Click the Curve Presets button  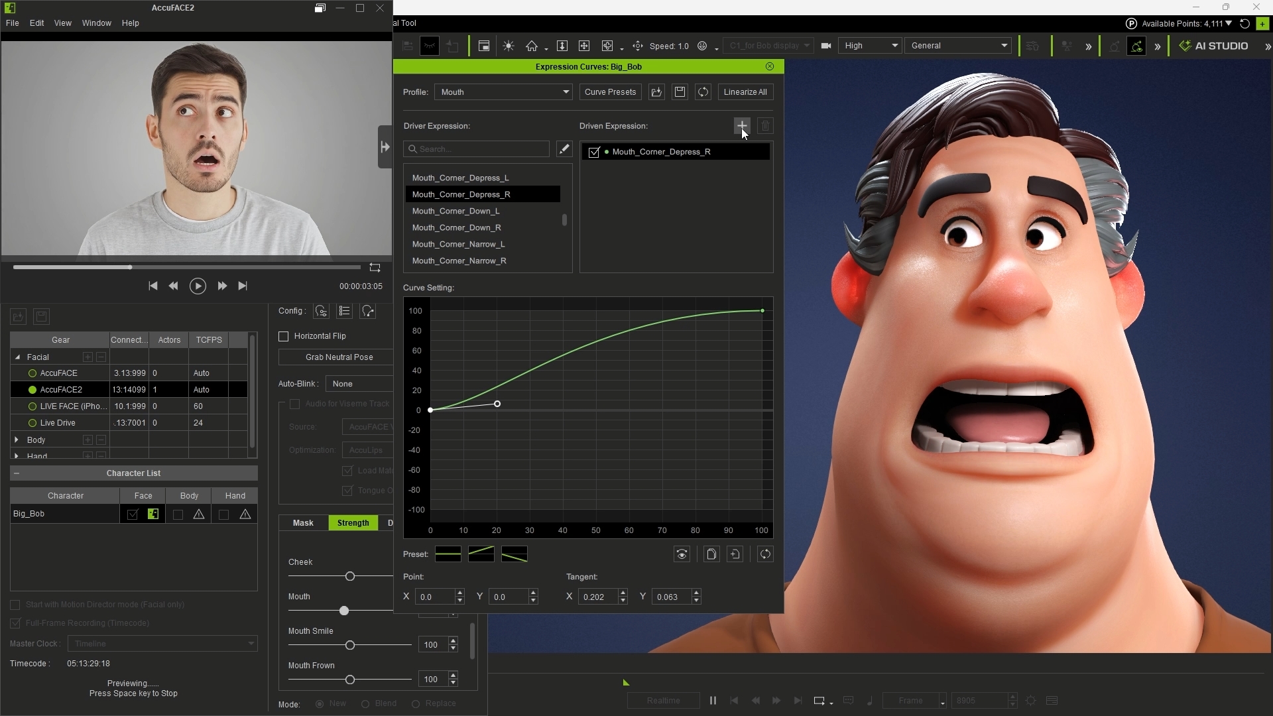point(610,92)
